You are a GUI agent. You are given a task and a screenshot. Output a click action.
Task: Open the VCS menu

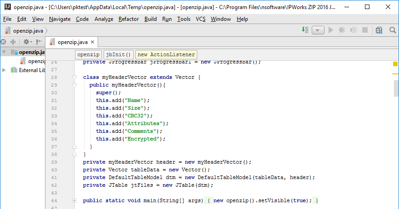pyautogui.click(x=200, y=19)
